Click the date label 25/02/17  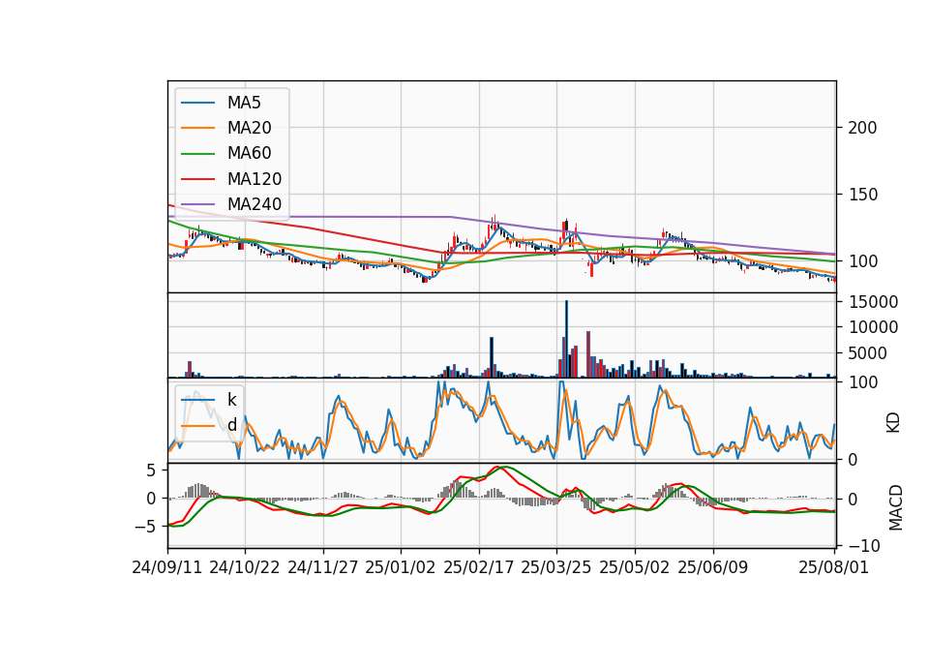click(x=479, y=567)
